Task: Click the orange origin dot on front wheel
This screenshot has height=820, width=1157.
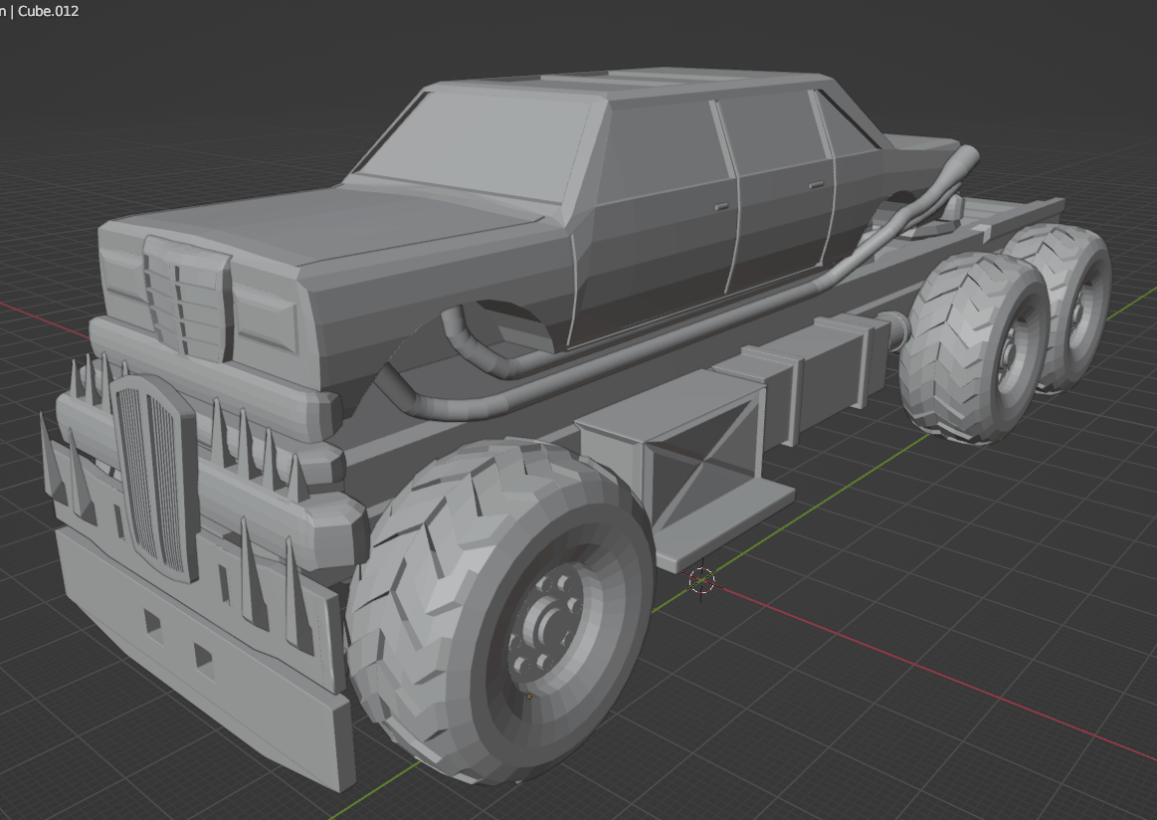Action: coord(528,696)
